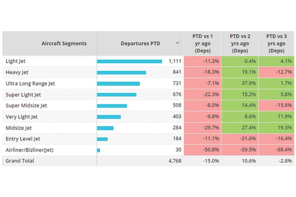
Task: Click the Aircraft Segments column header
Action: tap(64, 44)
